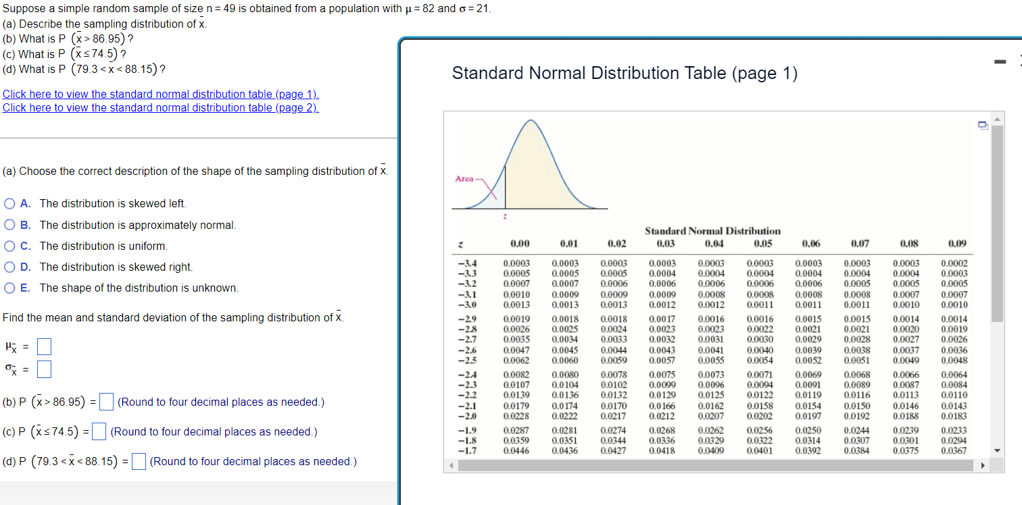Click the horizontal scroll left arrow
Viewport: 1022px width, 505px height.
click(x=450, y=464)
